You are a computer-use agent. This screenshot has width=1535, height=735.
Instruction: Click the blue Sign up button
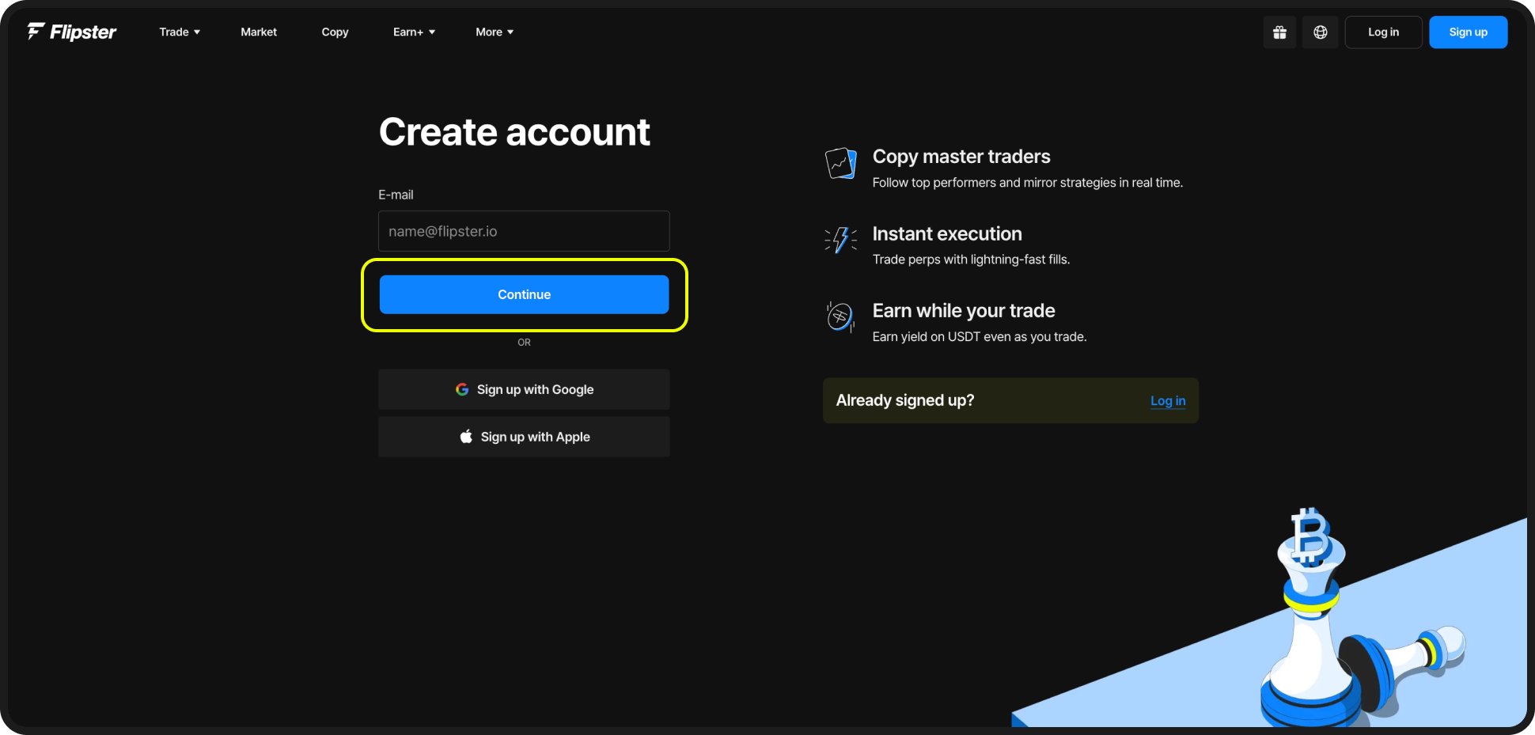click(x=1468, y=32)
